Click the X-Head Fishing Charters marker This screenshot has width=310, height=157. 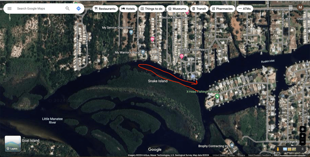[217, 96]
